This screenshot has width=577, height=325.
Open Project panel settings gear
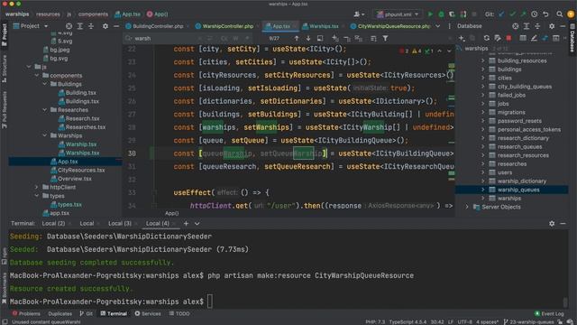[x=105, y=26]
